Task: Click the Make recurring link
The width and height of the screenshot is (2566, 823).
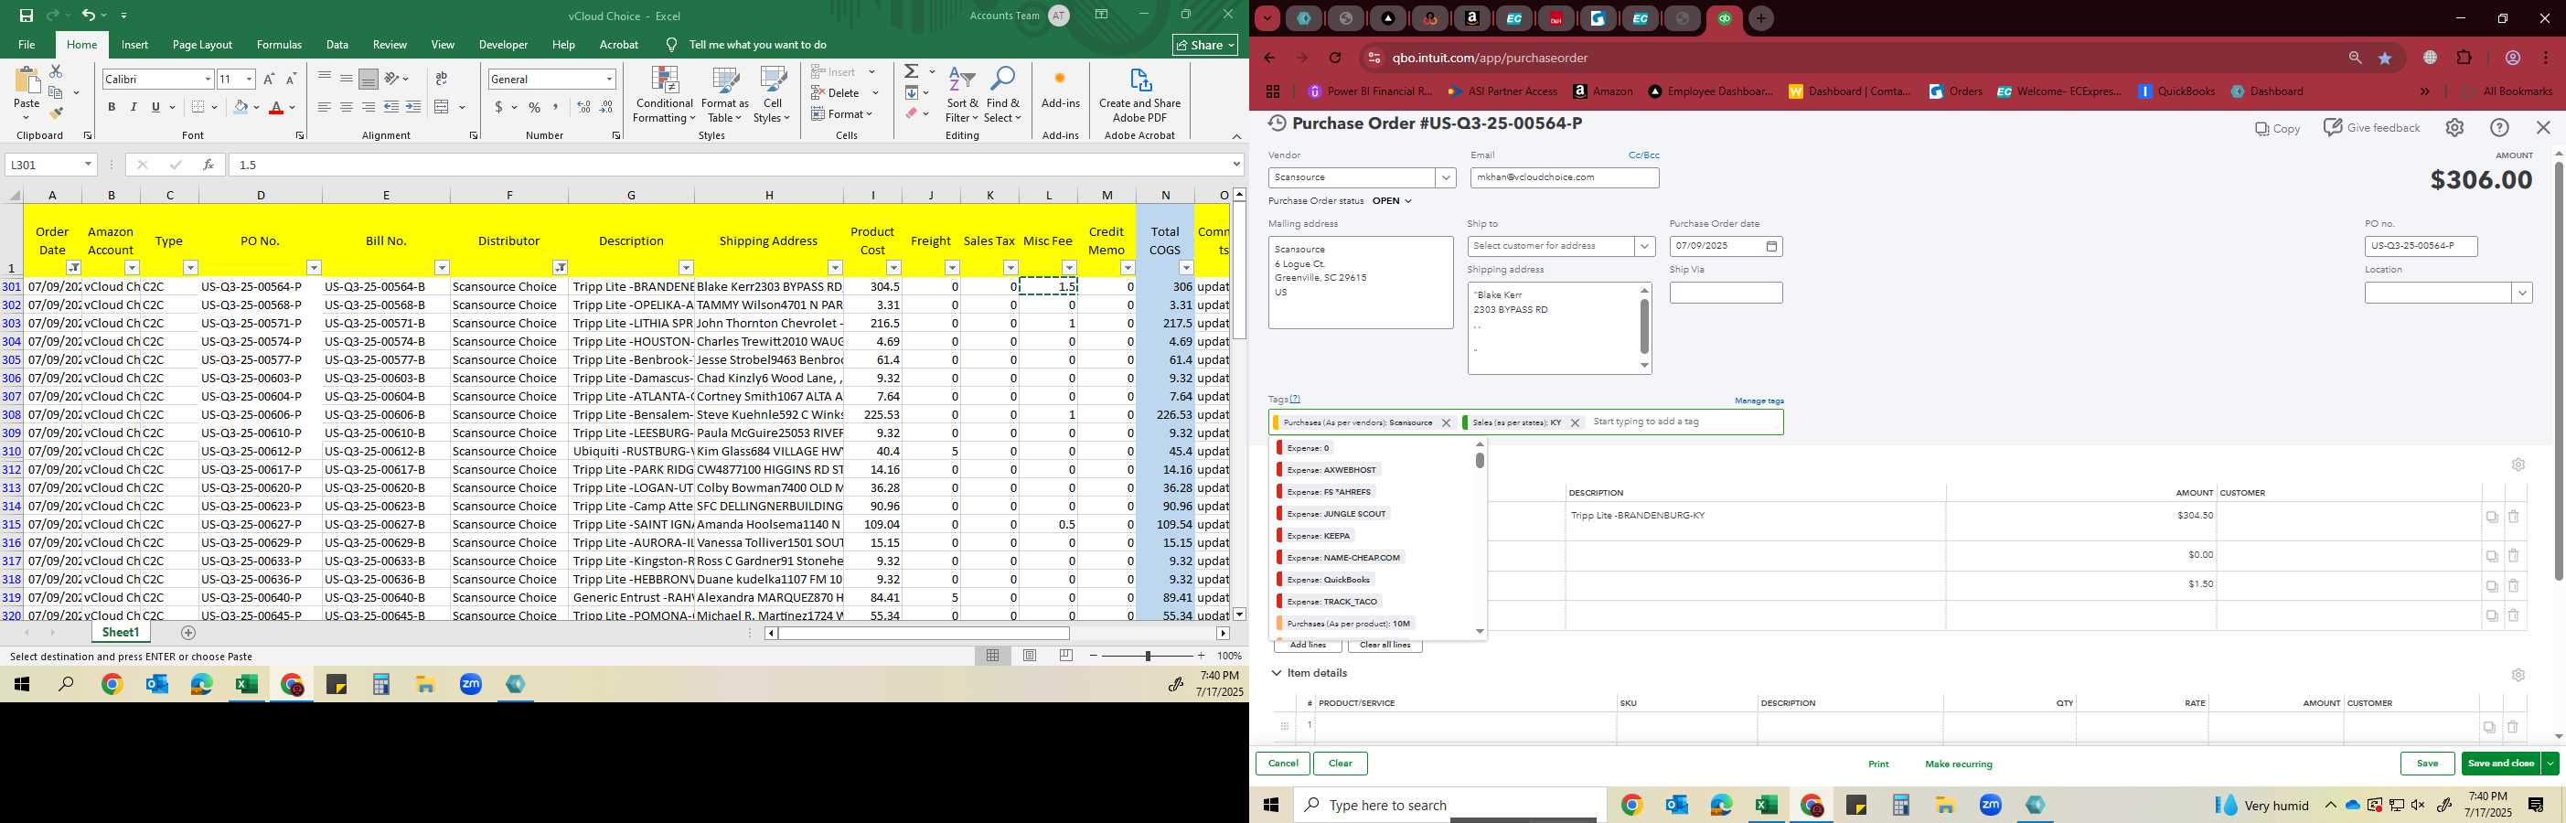Action: point(1959,764)
